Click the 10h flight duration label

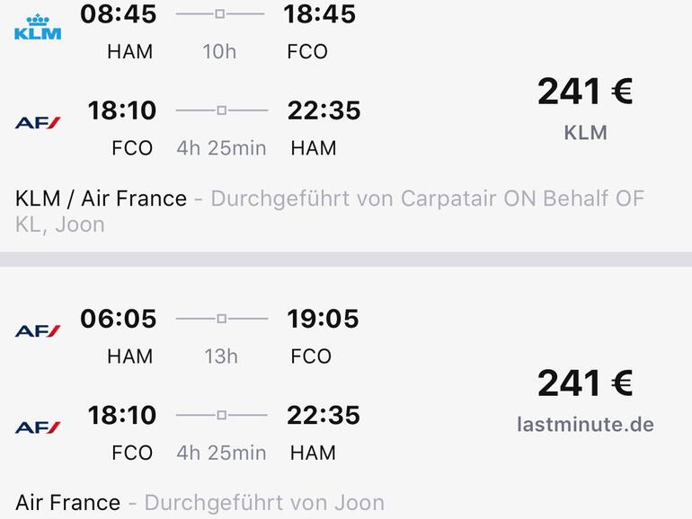click(x=219, y=51)
